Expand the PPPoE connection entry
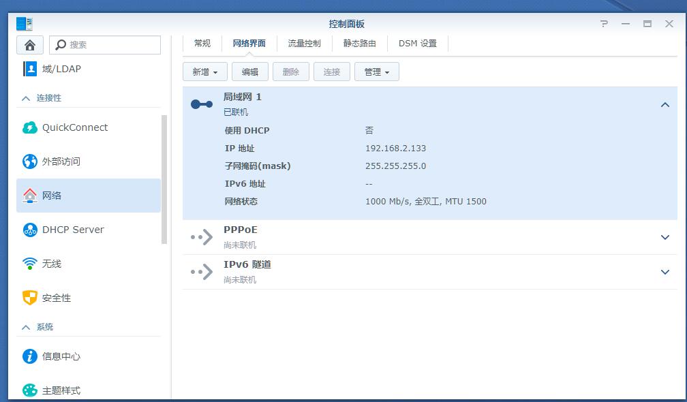 pyautogui.click(x=665, y=237)
